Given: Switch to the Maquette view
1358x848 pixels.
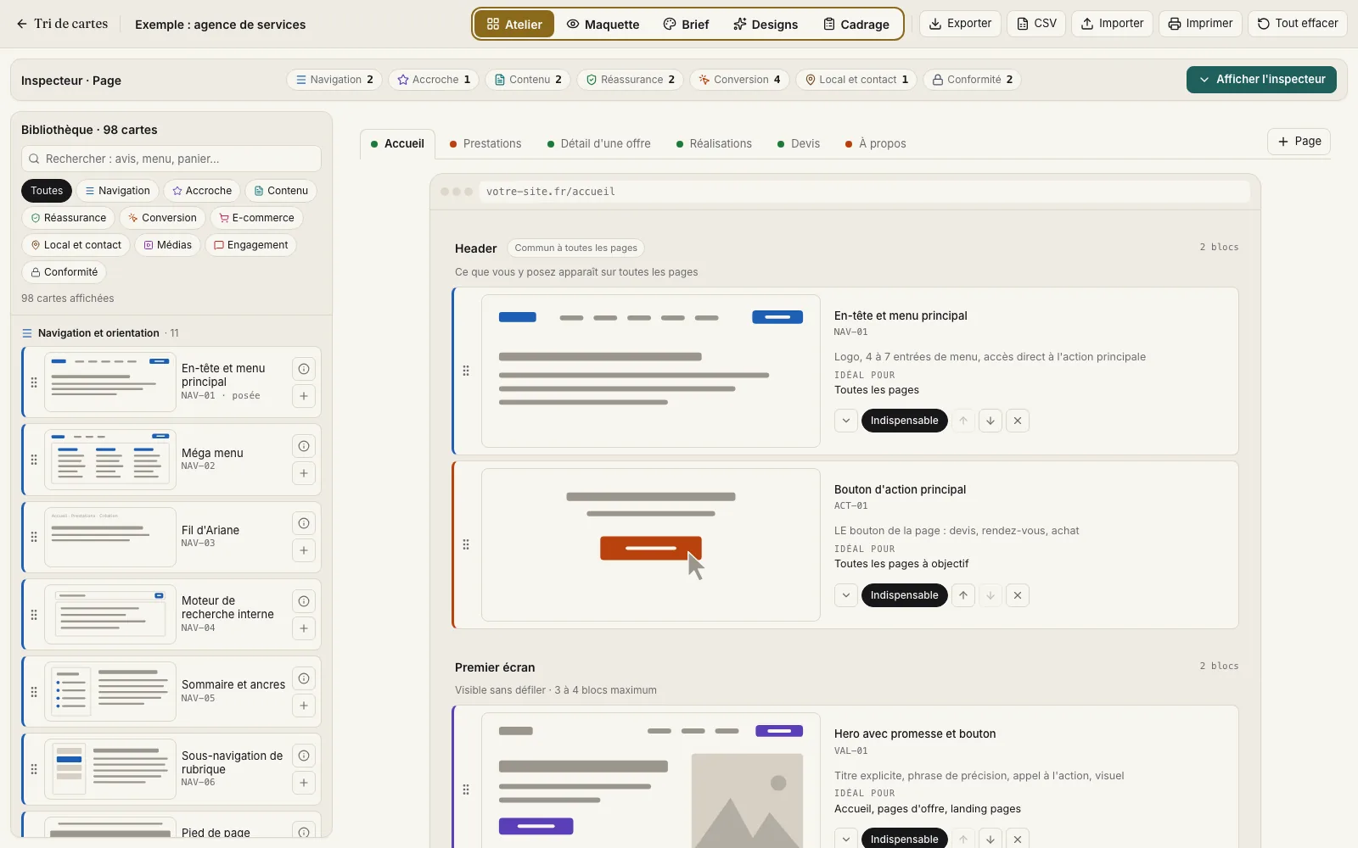Looking at the screenshot, I should click(603, 24).
